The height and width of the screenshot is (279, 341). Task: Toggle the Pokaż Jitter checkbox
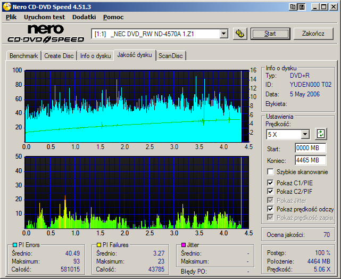(x=270, y=200)
